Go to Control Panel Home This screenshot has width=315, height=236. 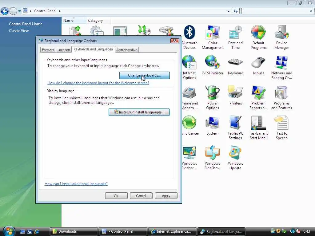coord(26,24)
